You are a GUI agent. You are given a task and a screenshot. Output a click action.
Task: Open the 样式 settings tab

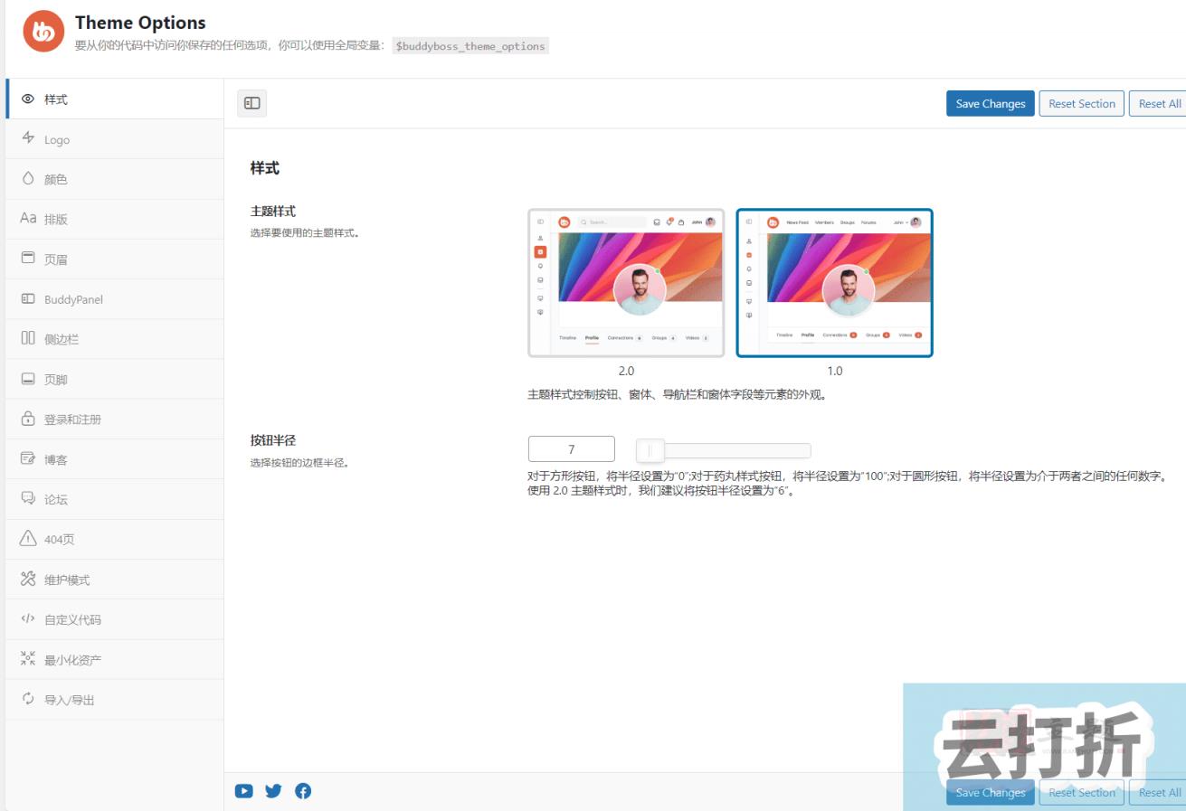point(115,99)
